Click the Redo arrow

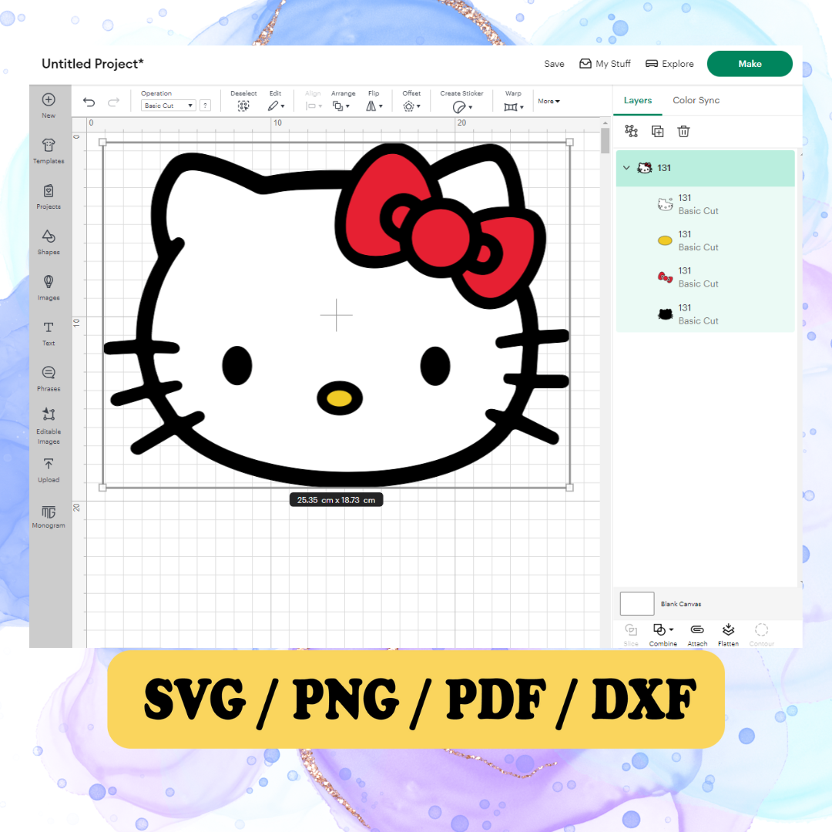click(x=113, y=102)
